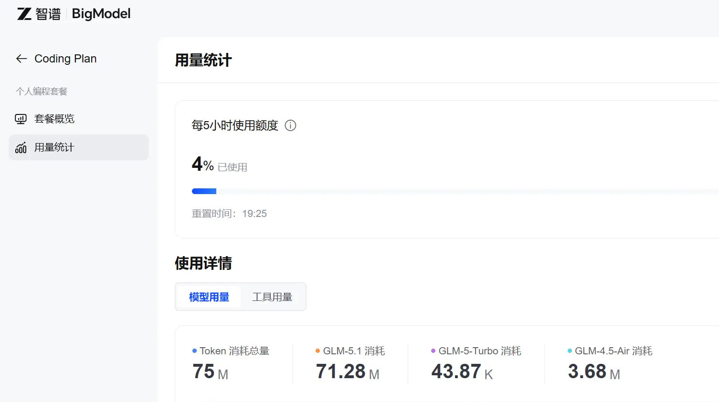The height and width of the screenshot is (402, 719).
Task: Click the Coding Plan back link
Action: [56, 59]
